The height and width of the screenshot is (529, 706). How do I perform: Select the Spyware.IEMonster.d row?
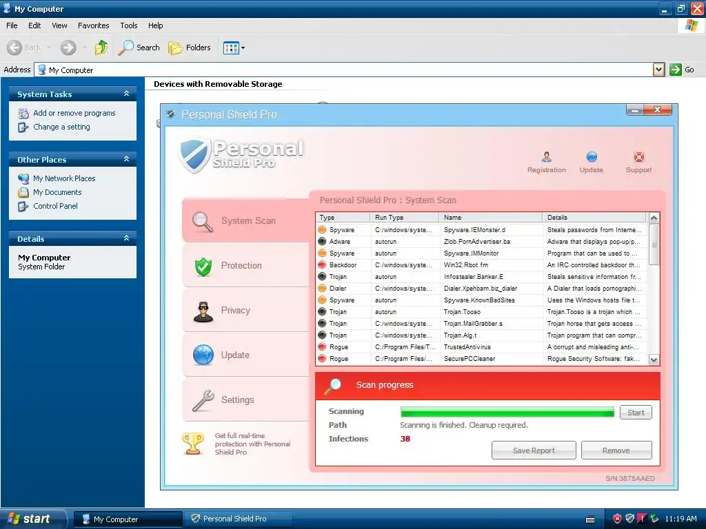(x=482, y=230)
